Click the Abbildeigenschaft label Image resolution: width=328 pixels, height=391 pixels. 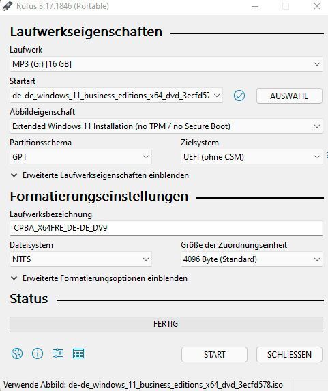(x=42, y=112)
